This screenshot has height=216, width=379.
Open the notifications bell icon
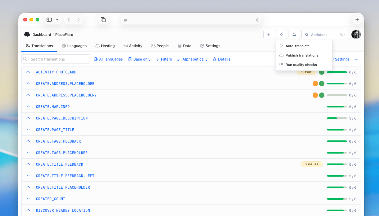(294, 35)
